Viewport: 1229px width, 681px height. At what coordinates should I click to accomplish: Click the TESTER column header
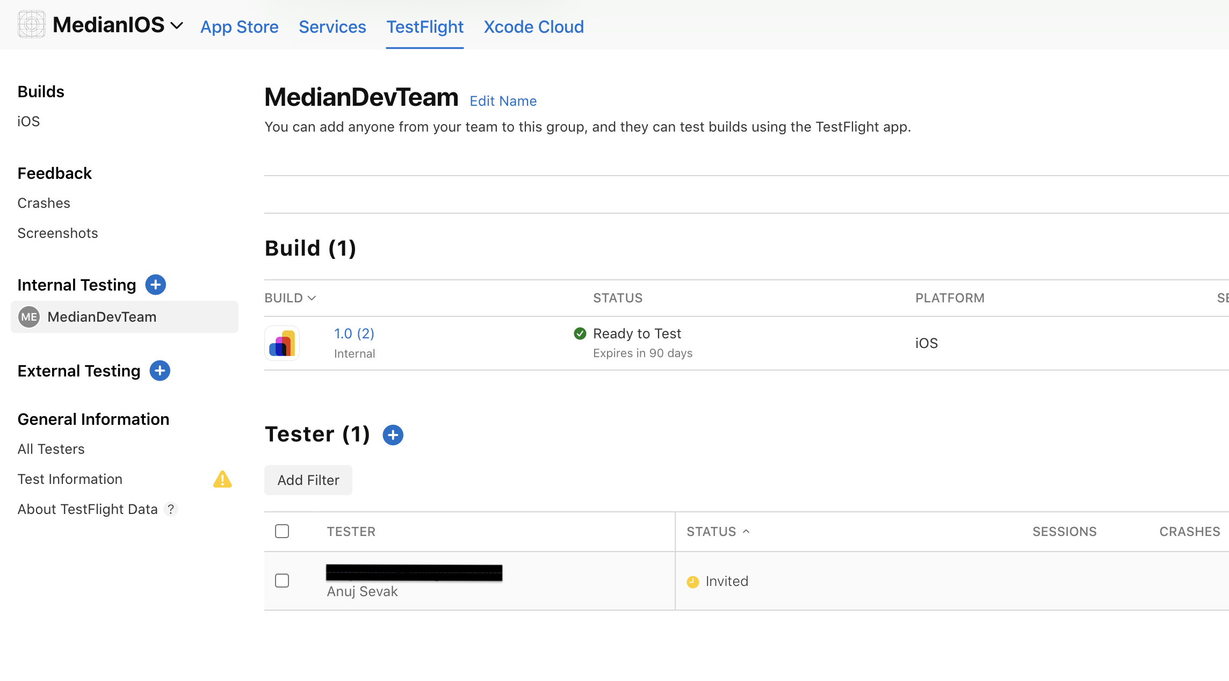pos(351,532)
